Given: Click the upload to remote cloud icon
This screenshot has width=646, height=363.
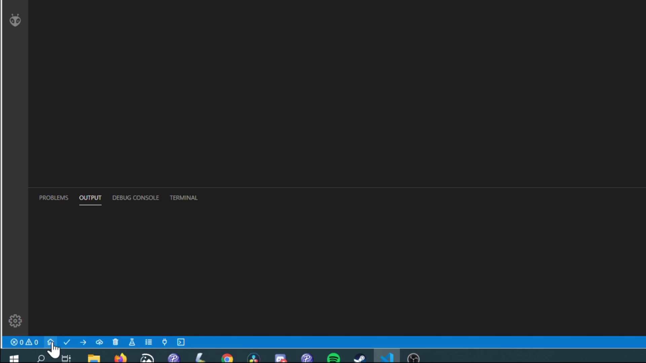Looking at the screenshot, I should (x=99, y=342).
